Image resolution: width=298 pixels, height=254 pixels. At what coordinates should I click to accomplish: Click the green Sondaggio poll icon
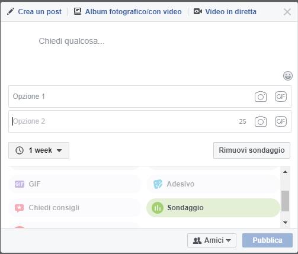[158, 208]
